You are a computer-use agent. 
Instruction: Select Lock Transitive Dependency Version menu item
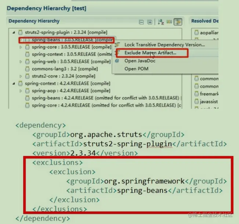(x=164, y=45)
